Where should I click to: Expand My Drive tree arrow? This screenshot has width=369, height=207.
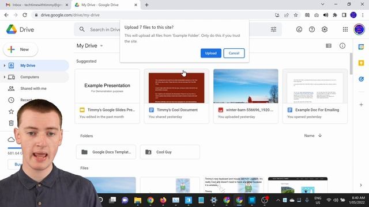coord(5,66)
